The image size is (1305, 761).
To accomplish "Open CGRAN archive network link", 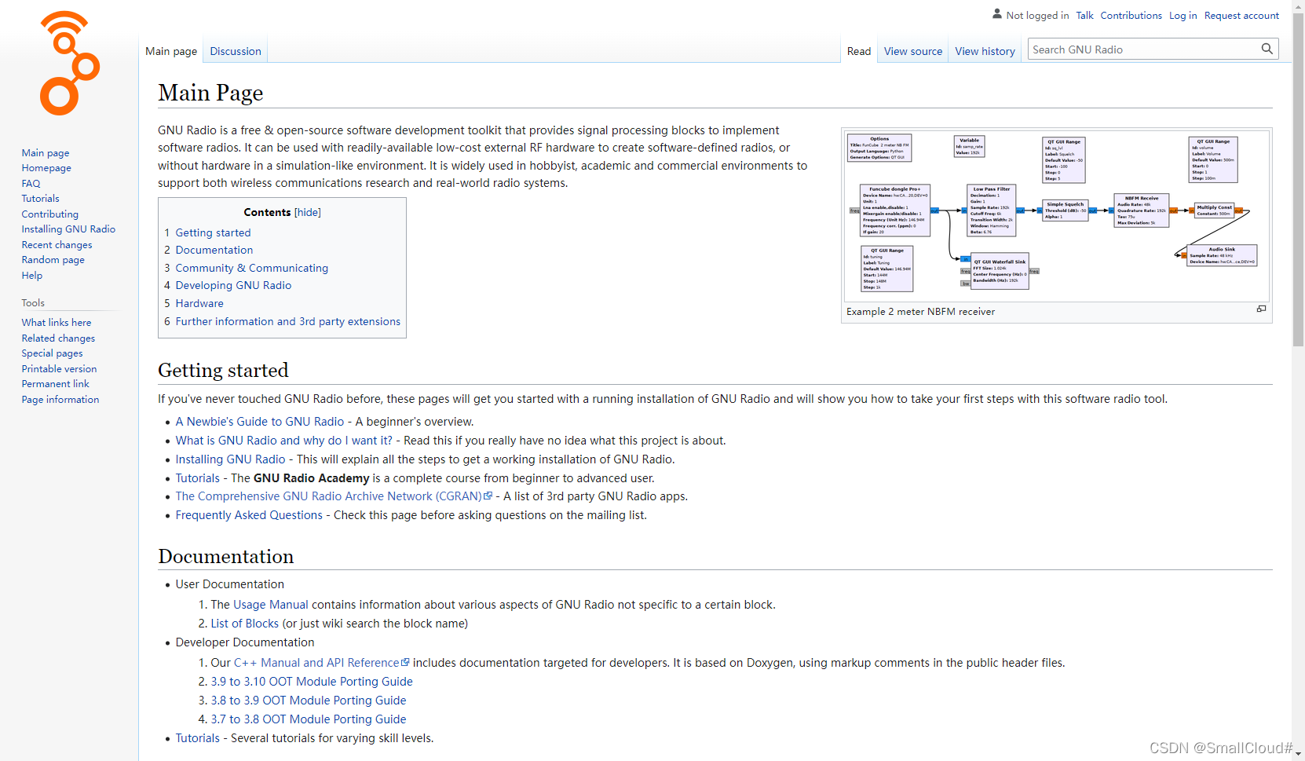I will tap(334, 496).
